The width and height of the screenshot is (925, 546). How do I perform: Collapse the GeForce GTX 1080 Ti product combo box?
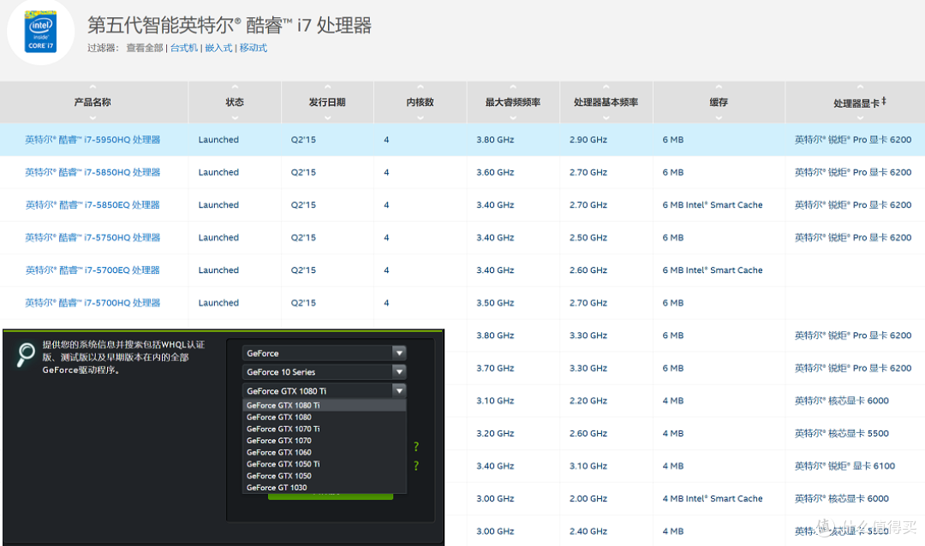[x=324, y=391]
